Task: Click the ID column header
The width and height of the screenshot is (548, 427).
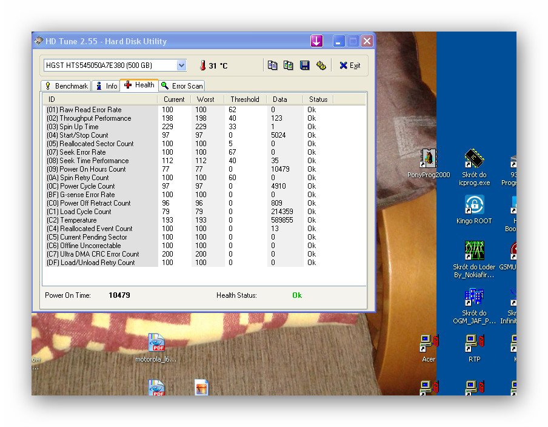Action: tap(100, 99)
